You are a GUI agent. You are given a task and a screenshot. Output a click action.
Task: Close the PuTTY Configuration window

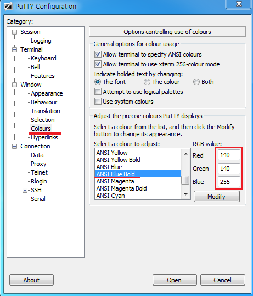pos(239,4)
